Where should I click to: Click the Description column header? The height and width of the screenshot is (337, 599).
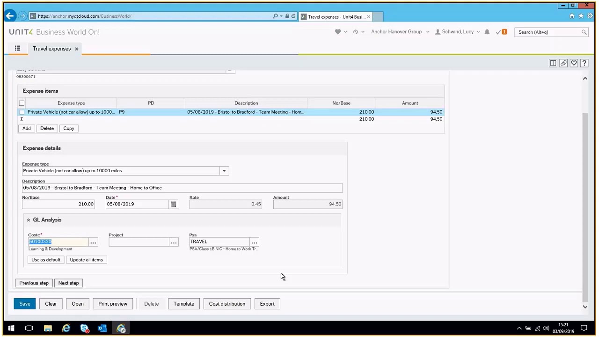point(246,103)
